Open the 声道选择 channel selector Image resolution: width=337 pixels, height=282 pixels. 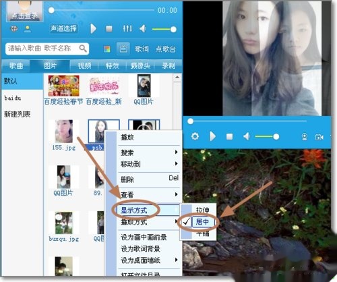(x=63, y=28)
